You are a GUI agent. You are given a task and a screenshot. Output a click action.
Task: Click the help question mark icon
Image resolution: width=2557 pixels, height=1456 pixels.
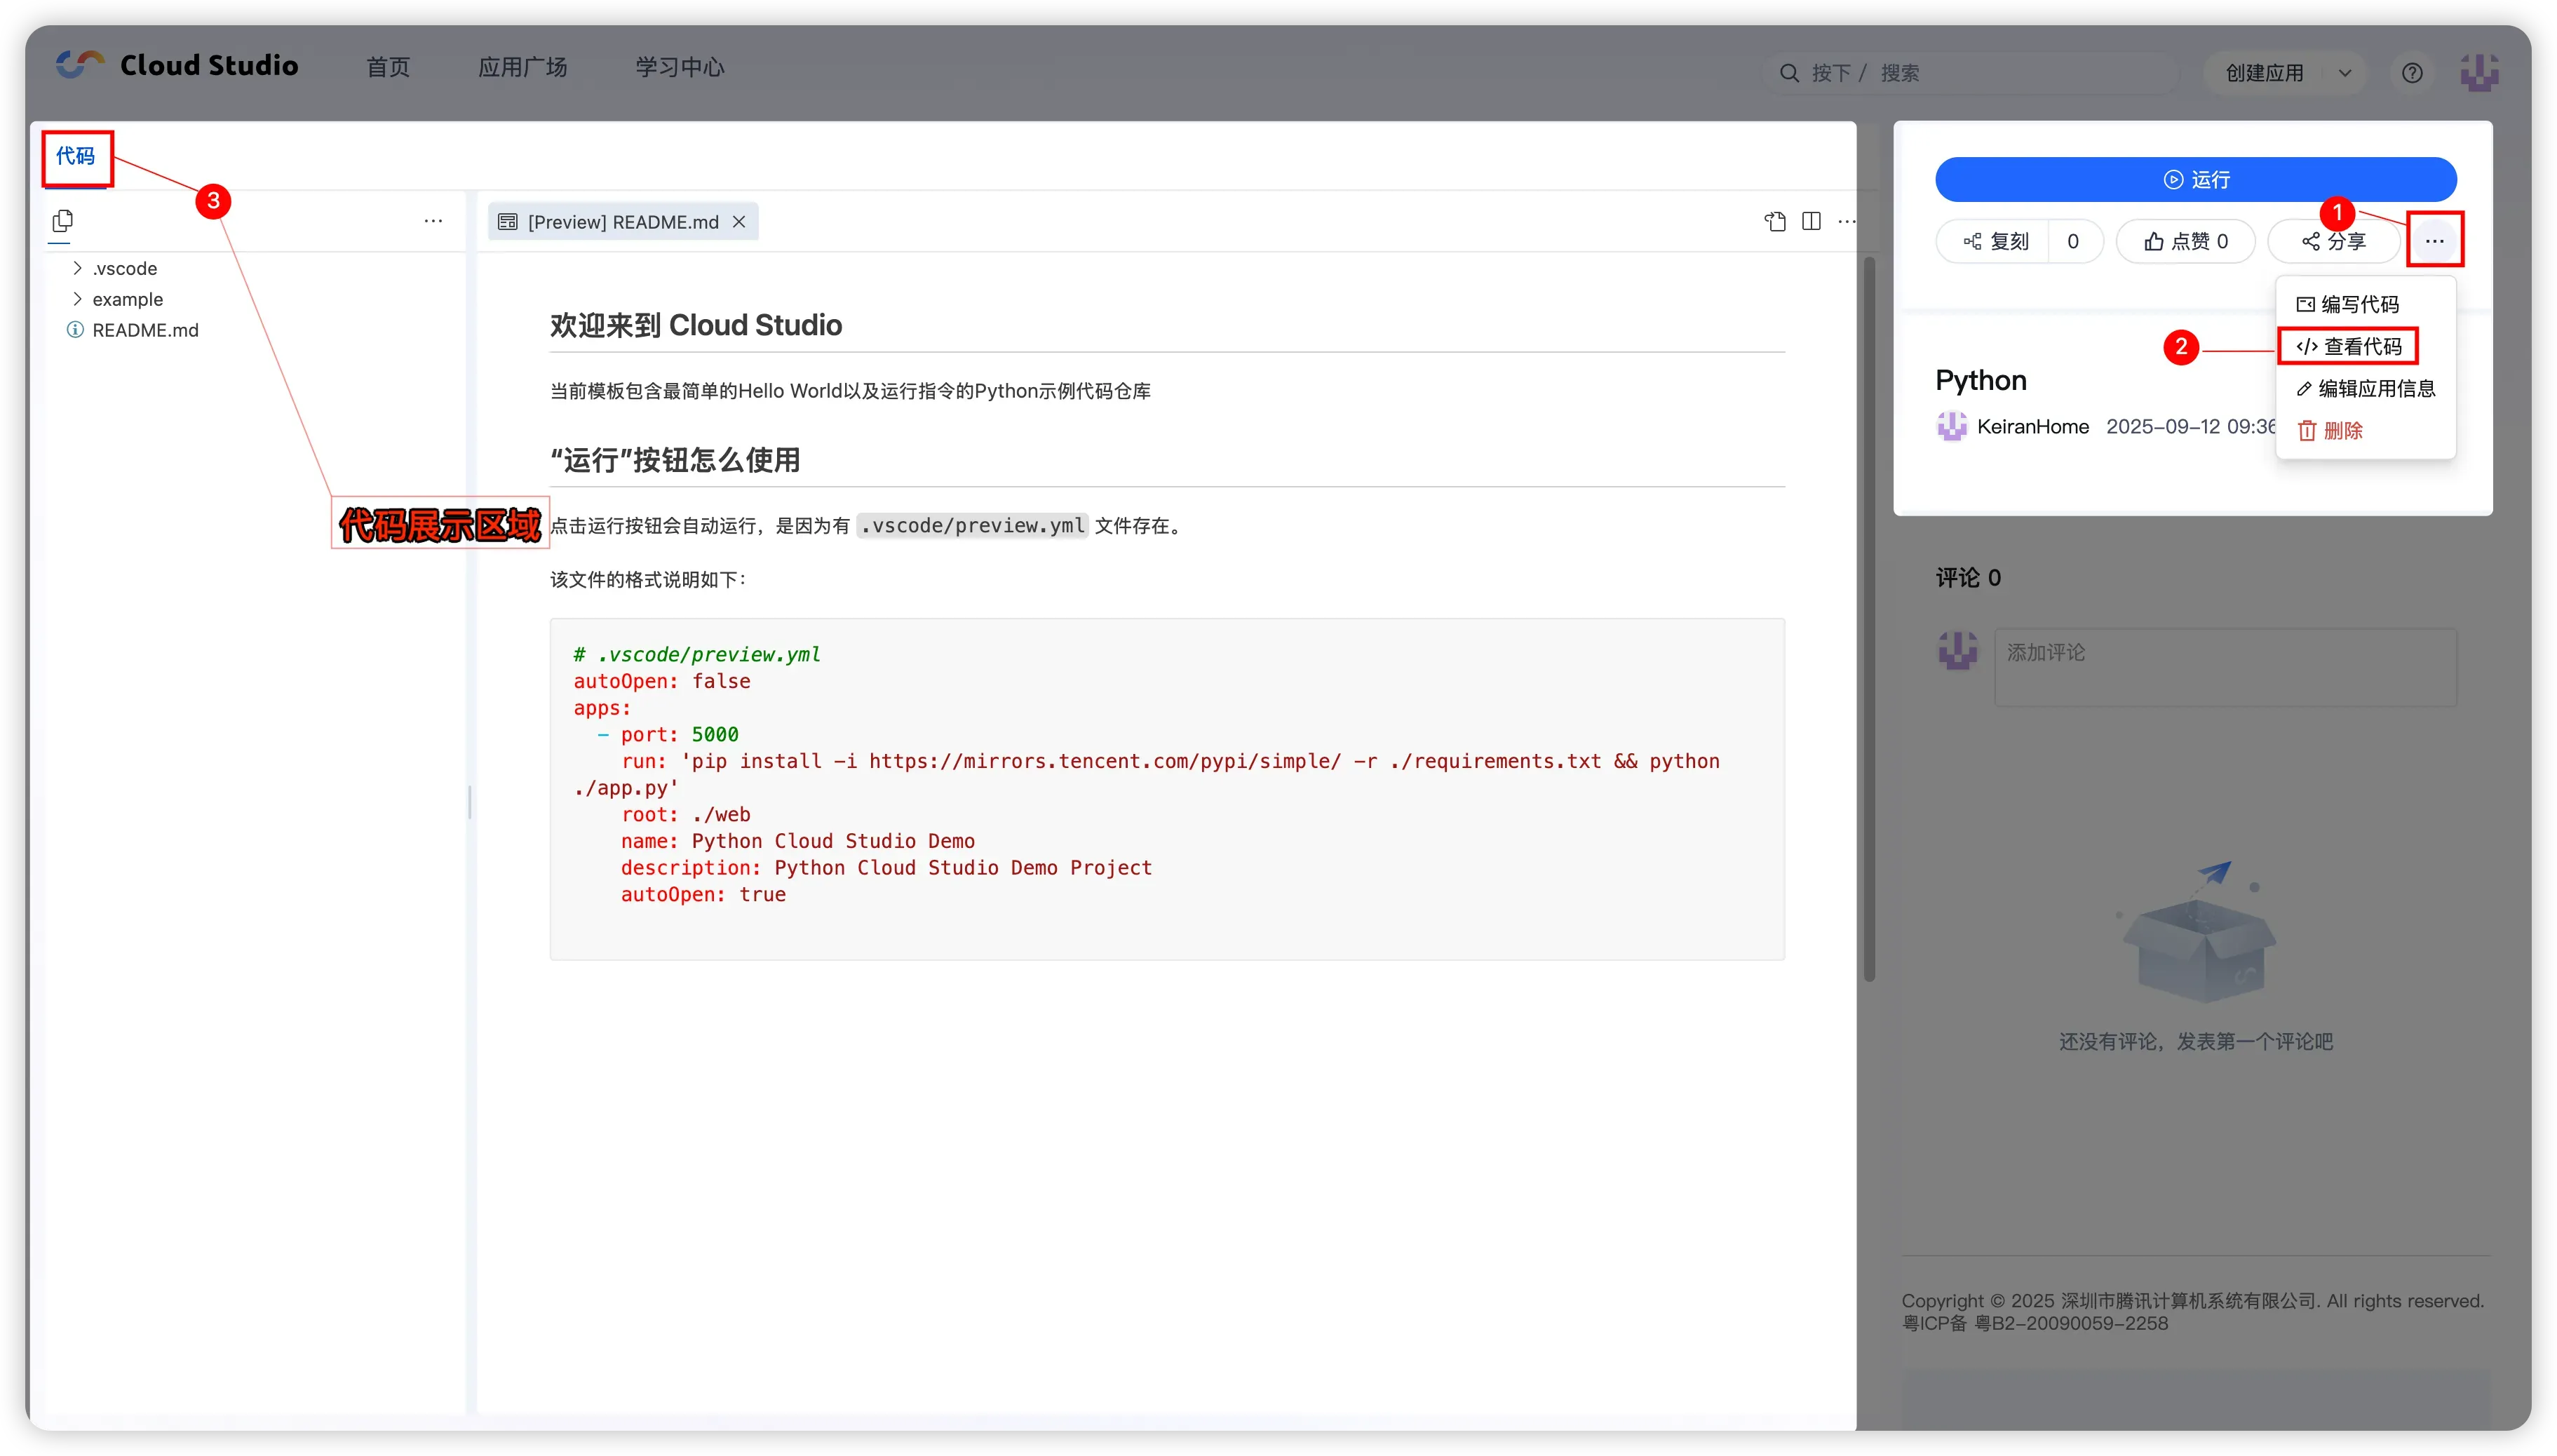(x=2412, y=73)
